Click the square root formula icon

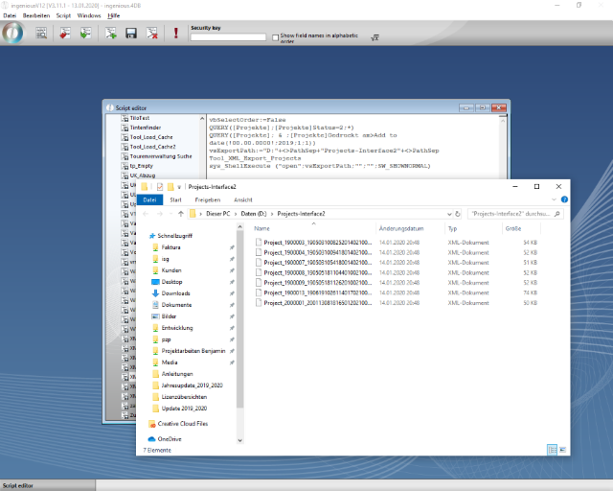pos(375,36)
